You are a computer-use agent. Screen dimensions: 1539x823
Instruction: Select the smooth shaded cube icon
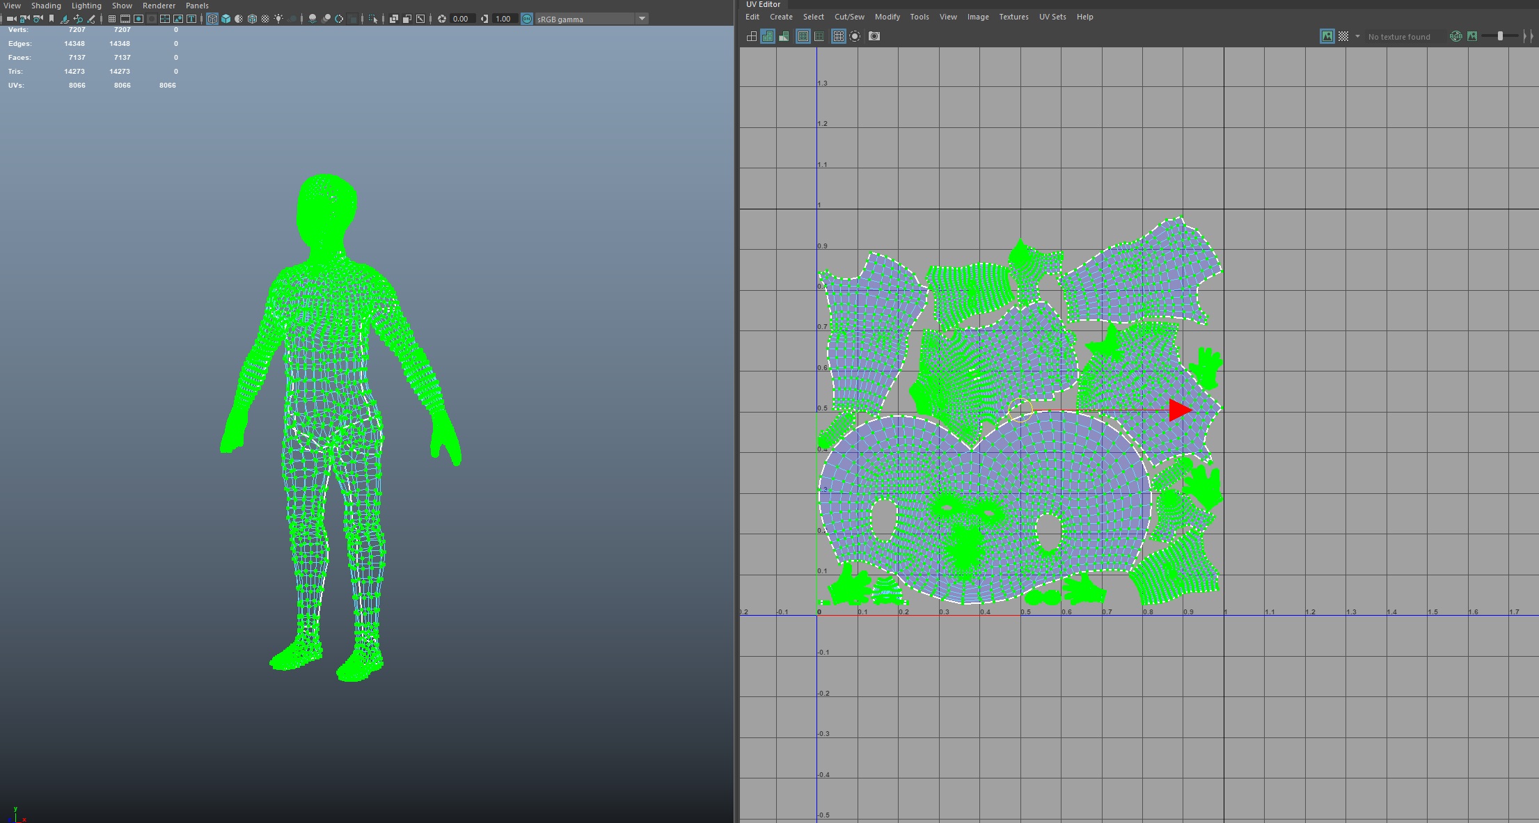(x=226, y=19)
